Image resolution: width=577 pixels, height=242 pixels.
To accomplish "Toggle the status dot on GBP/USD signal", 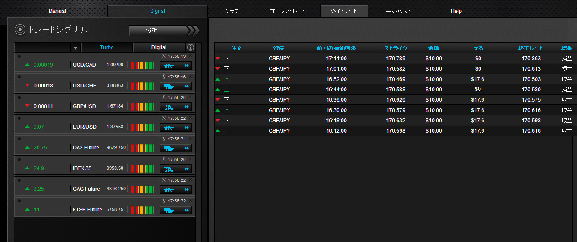I will click(19, 97).
